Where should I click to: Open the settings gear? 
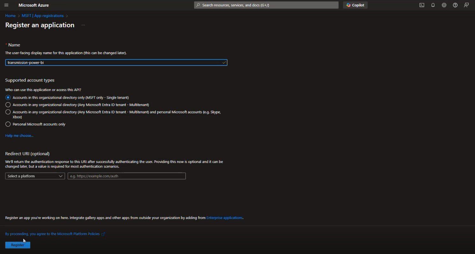pyautogui.click(x=444, y=5)
